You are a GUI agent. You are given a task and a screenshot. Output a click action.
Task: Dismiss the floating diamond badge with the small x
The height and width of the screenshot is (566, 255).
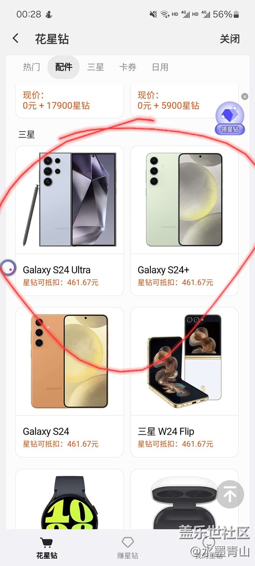point(245,96)
